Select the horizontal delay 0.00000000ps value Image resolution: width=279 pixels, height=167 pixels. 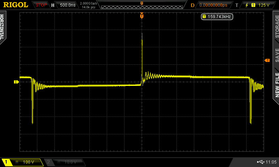(x=213, y=5)
